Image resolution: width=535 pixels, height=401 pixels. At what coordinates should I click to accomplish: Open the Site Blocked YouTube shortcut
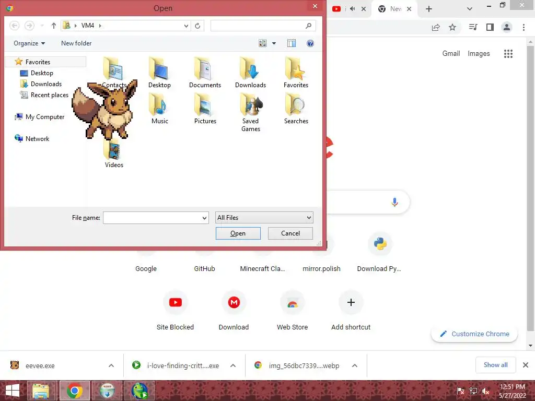click(176, 310)
